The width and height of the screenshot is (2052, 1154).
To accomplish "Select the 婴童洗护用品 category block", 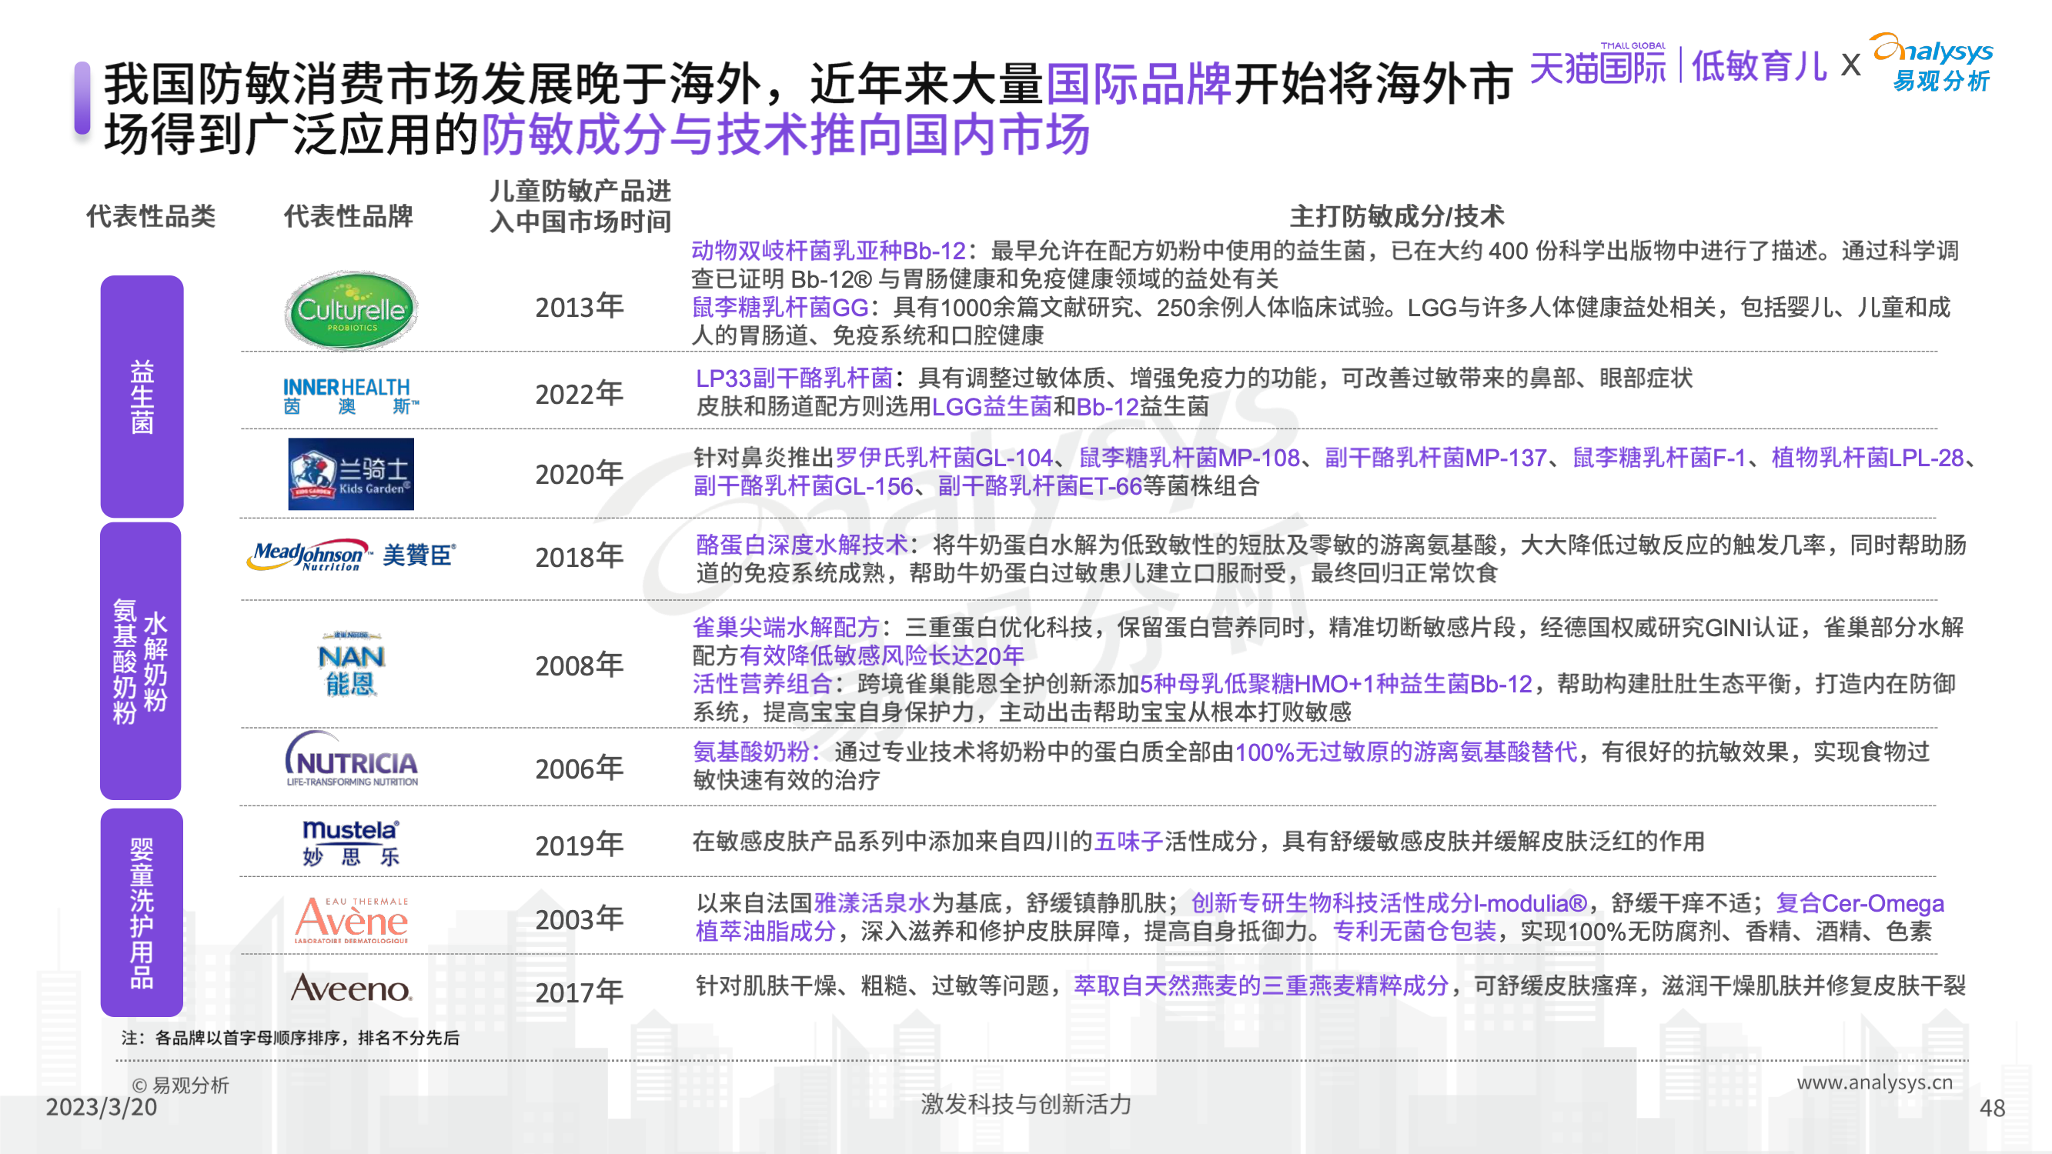I will [142, 912].
